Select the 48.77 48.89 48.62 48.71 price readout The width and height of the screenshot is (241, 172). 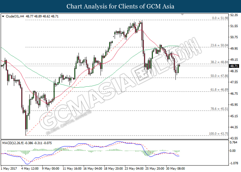pyautogui.click(x=42, y=16)
